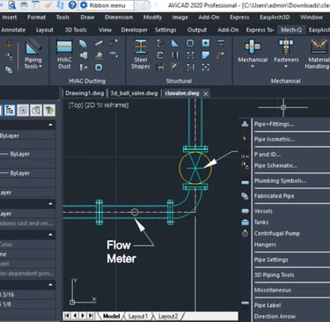Open Pipe Settings from the menu
Image resolution: width=330 pixels, height=322 pixels.
coord(271,260)
